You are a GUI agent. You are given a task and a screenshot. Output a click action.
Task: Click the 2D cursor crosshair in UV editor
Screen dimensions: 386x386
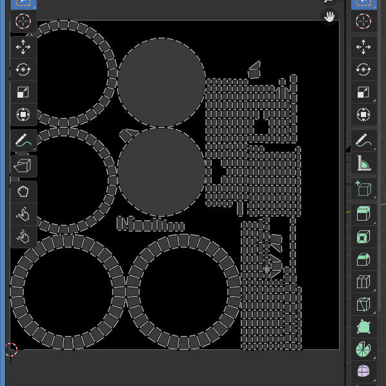point(11,349)
